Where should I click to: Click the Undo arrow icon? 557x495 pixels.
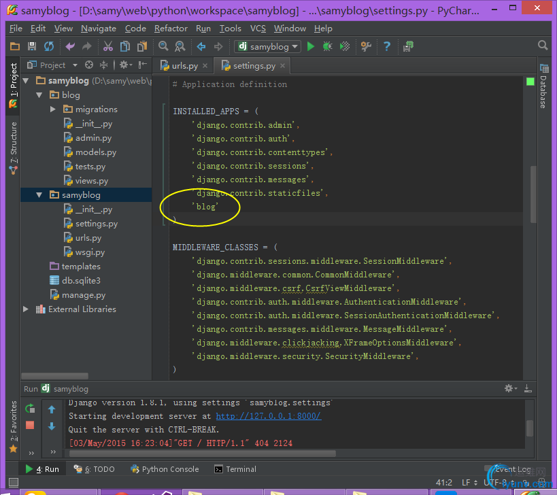70,46
